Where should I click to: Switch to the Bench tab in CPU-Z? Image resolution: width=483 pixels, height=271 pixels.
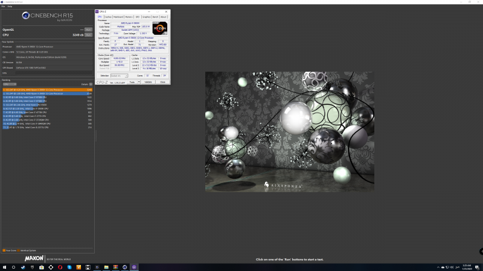click(x=155, y=17)
